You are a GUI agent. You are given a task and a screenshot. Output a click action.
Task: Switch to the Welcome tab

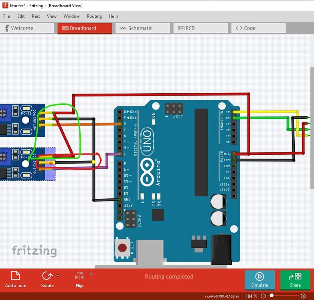click(27, 28)
